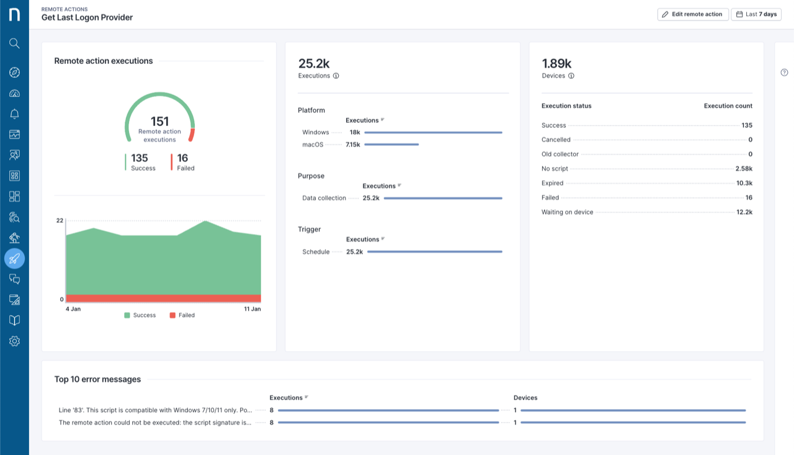
Task: Click the info icon beside Devices
Action: click(x=571, y=76)
